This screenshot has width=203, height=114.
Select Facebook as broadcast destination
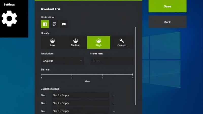45,24
